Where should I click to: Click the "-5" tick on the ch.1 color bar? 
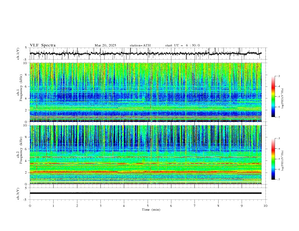pyautogui.click(x=279, y=97)
